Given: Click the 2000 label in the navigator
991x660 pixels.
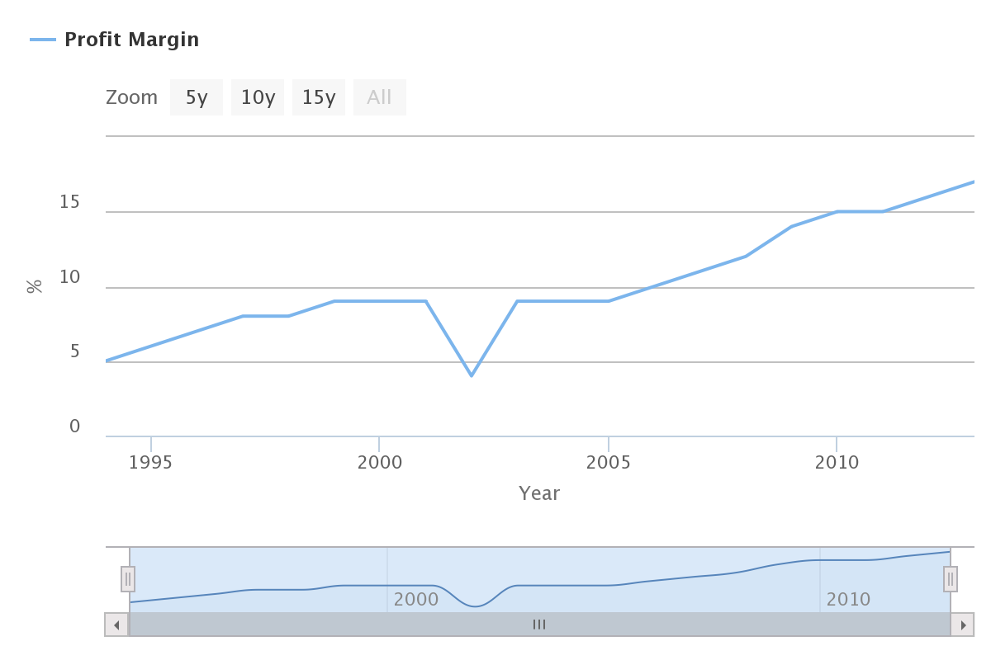Looking at the screenshot, I should coord(416,599).
